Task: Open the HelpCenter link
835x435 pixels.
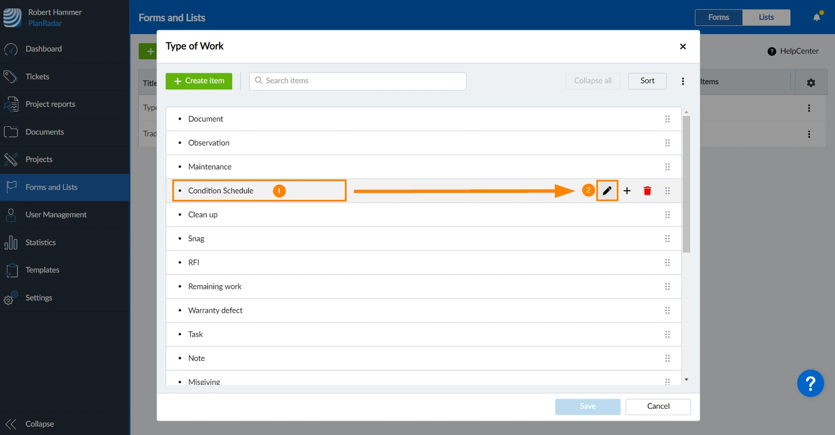Action: tap(793, 51)
